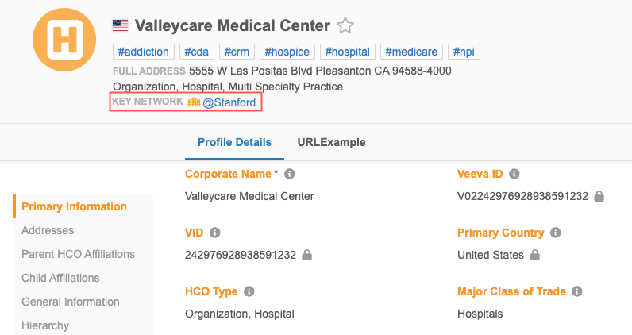The height and width of the screenshot is (335, 632).
Task: Select the #medicare hashtag tag
Action: point(411,52)
